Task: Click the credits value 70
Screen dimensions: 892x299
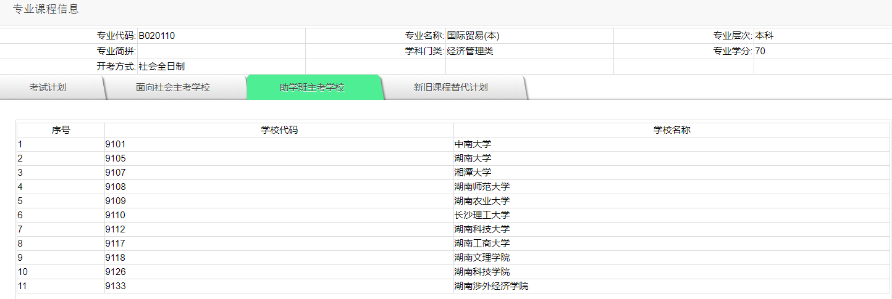Action: pyautogui.click(x=760, y=51)
